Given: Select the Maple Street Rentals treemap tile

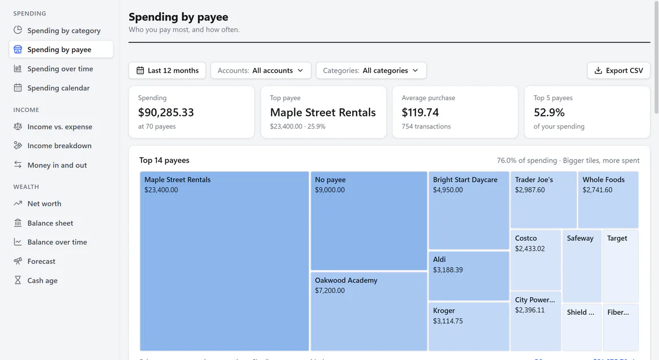Looking at the screenshot, I should click(x=224, y=261).
